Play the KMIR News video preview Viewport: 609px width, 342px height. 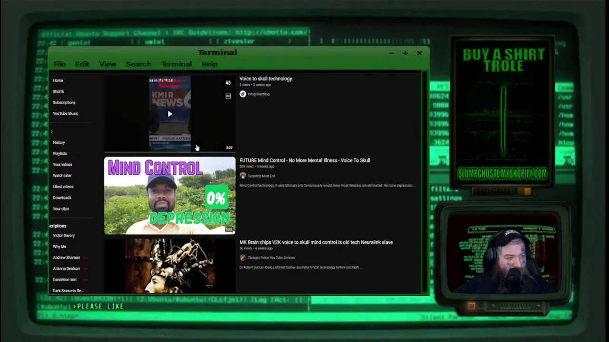click(170, 114)
